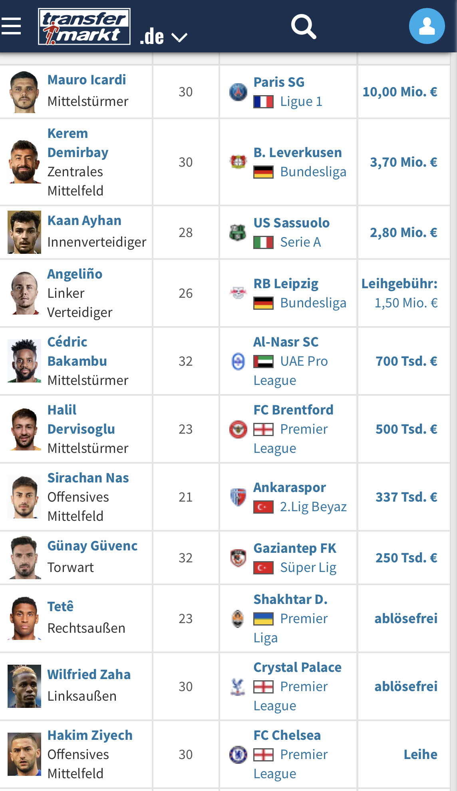Click the US Sassuolo club crest
The height and width of the screenshot is (791, 457).
click(x=238, y=233)
